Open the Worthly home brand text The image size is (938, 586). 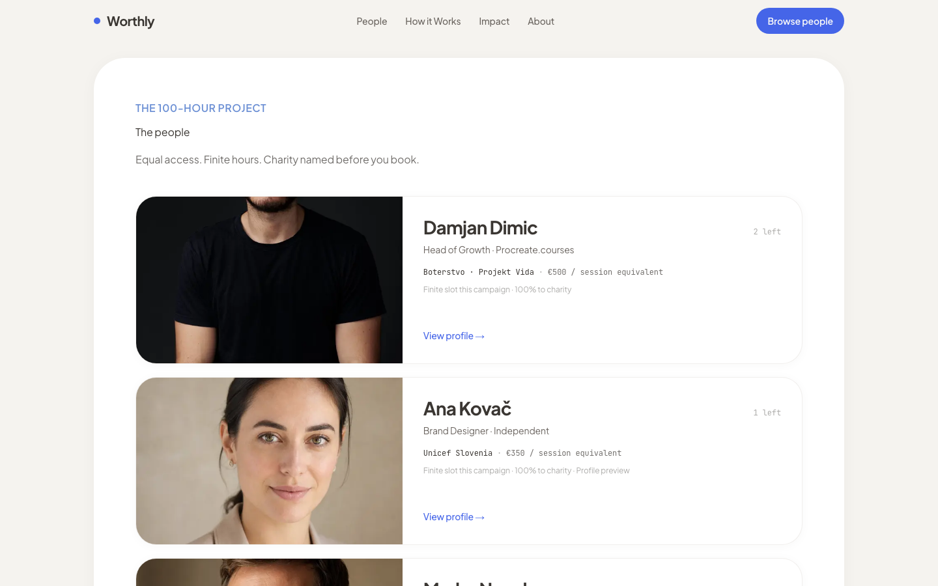130,21
